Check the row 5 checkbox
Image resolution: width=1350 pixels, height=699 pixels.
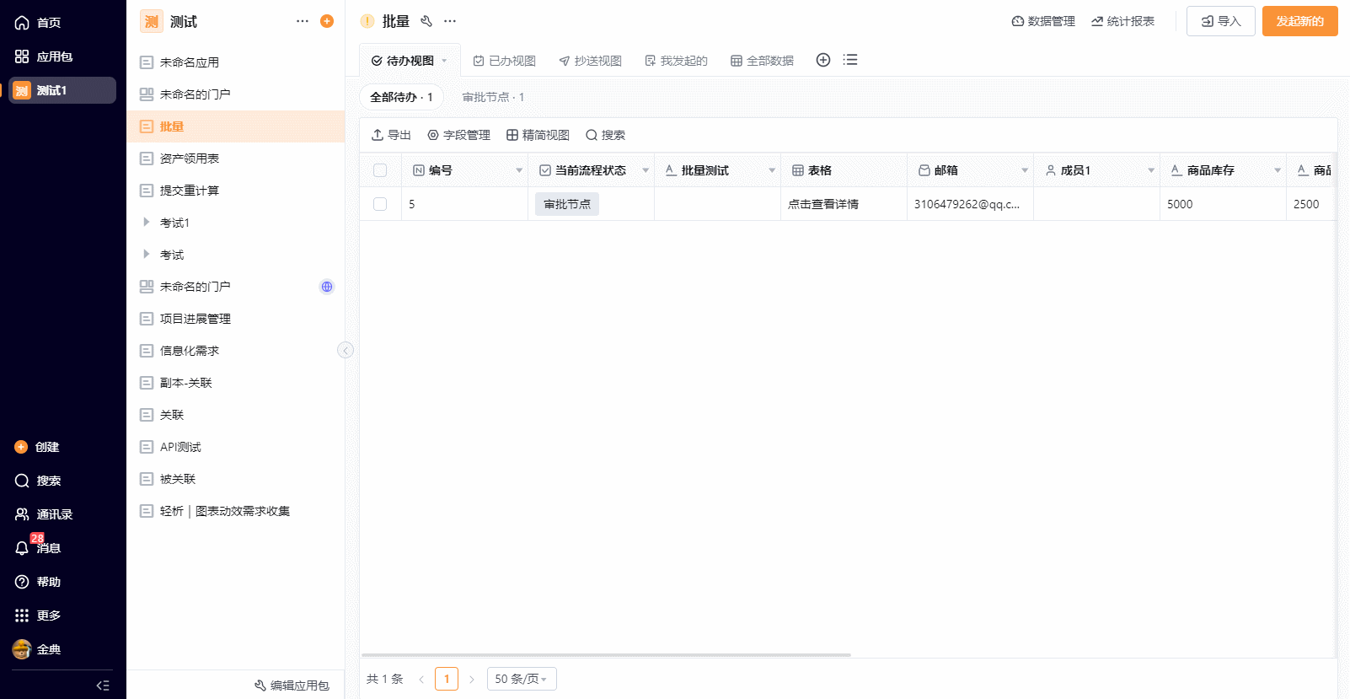click(380, 204)
